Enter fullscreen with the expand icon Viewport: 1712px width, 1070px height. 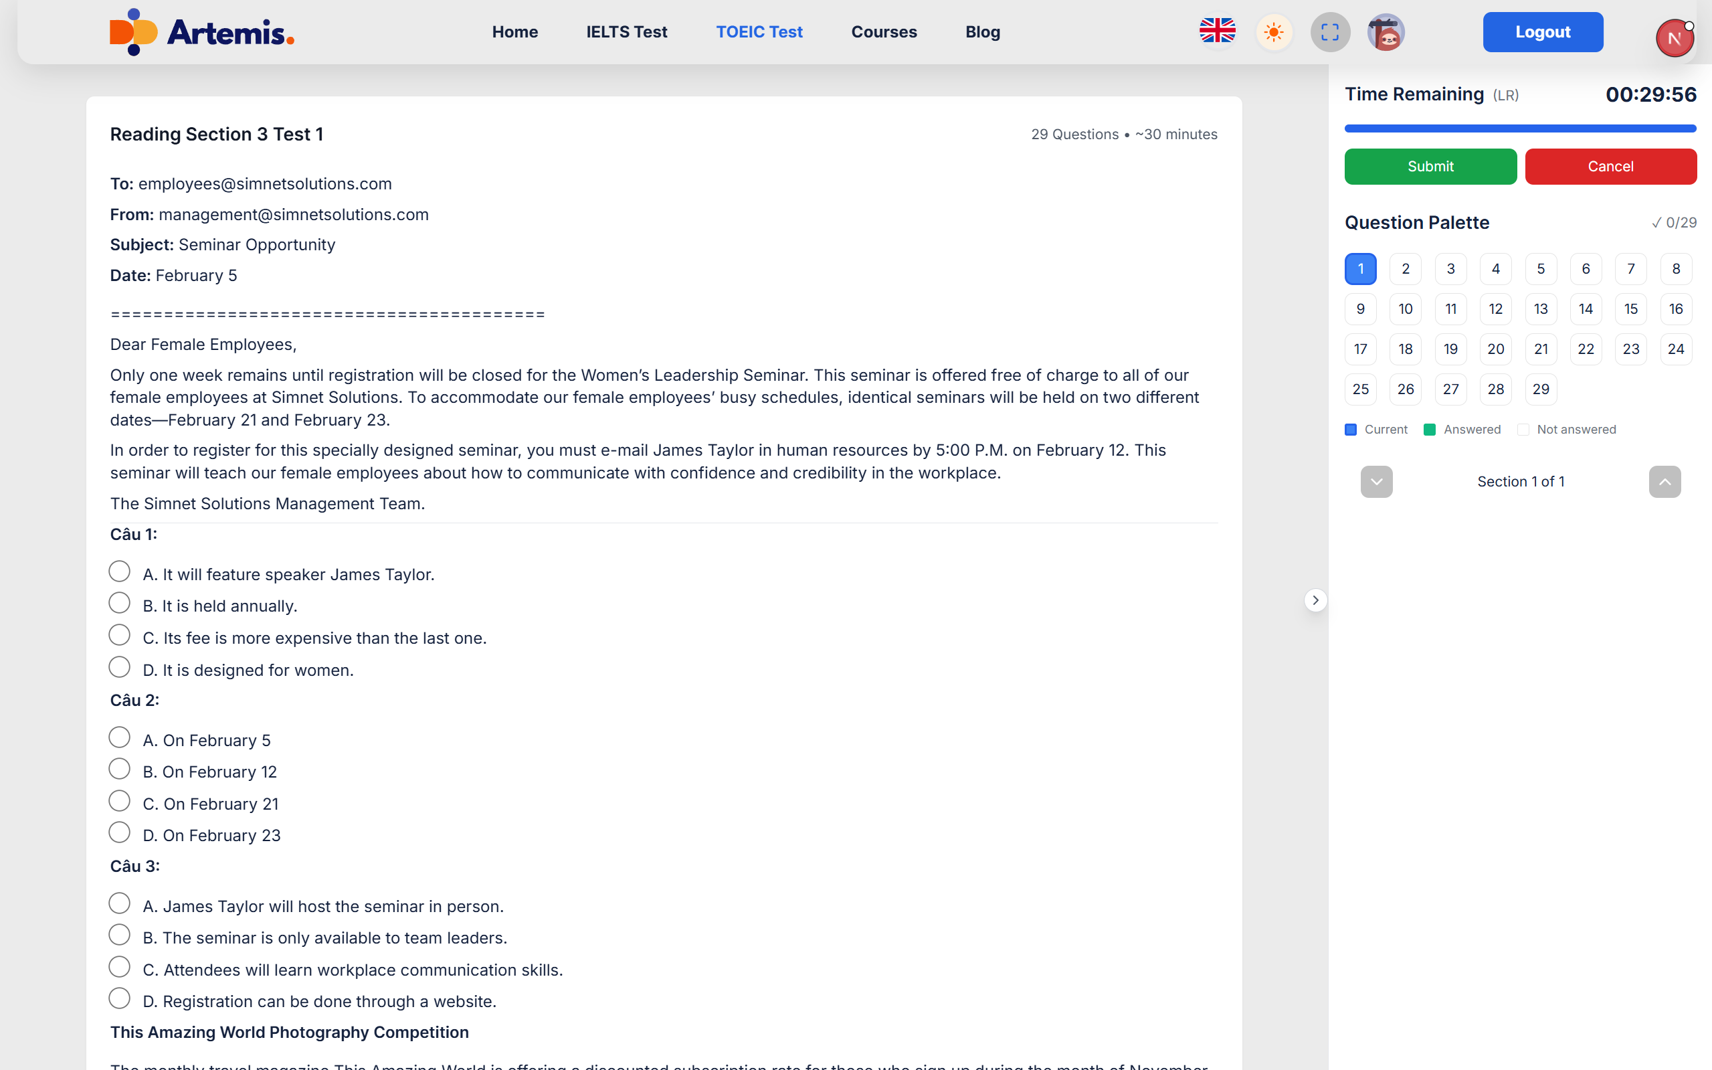tap(1330, 32)
